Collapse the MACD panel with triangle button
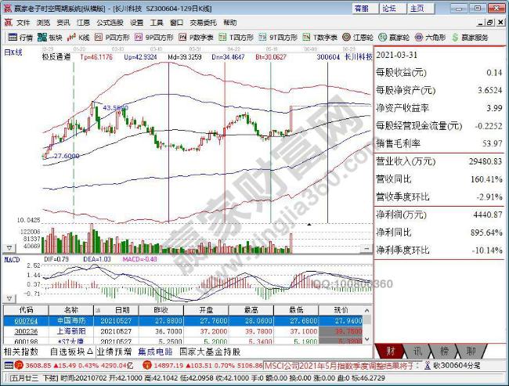 coord(9,298)
